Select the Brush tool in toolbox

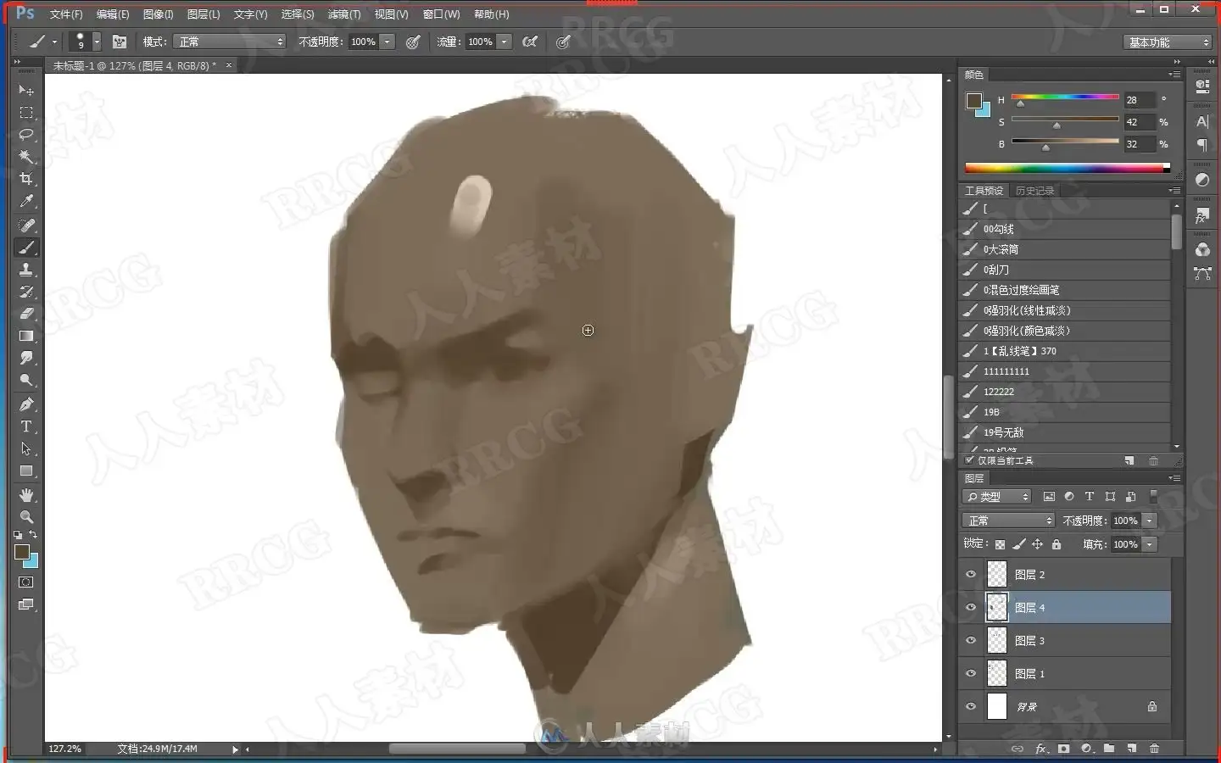[26, 248]
